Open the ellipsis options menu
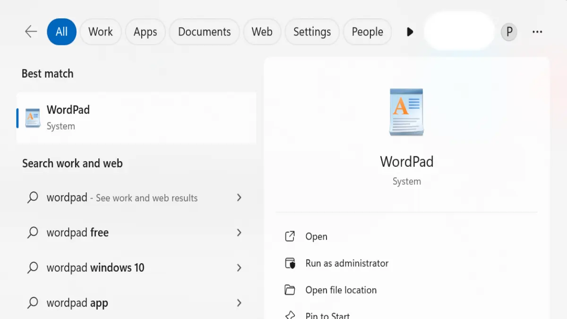The width and height of the screenshot is (567, 319). coord(537,31)
